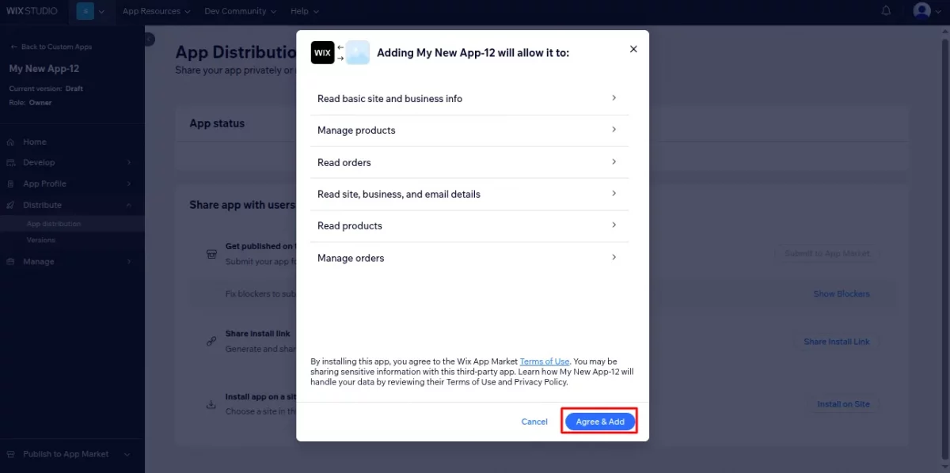Expand the Read orders permission chevron
This screenshot has width=950, height=473.
tap(614, 161)
